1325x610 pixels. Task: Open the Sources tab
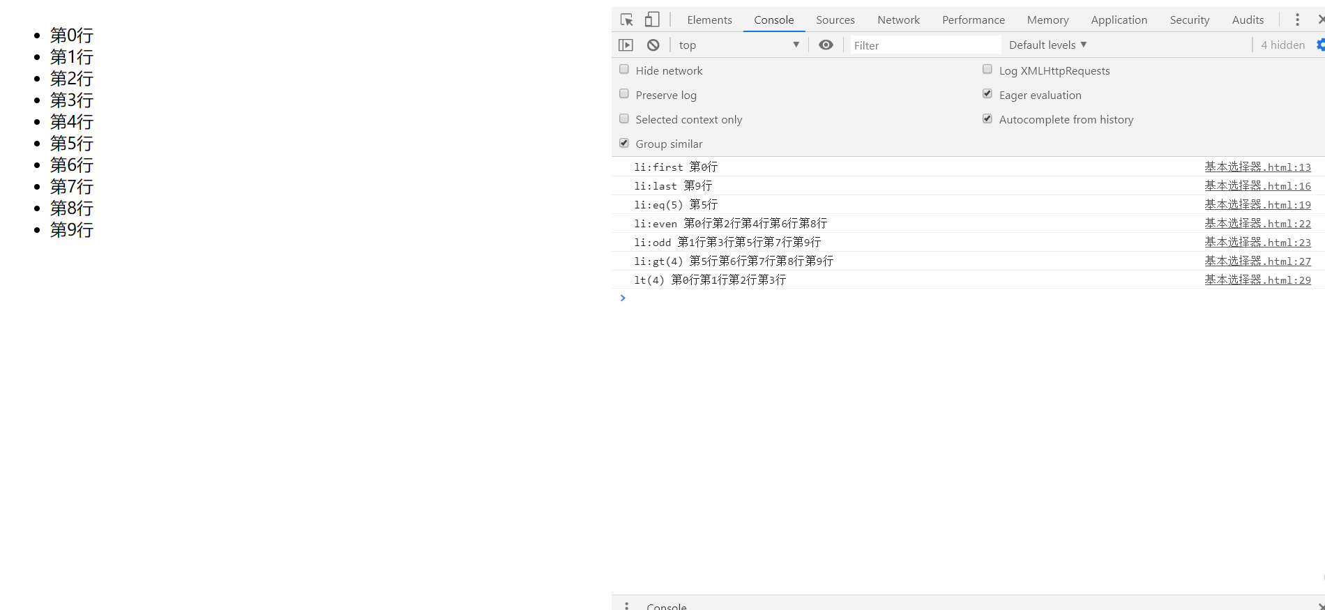pos(835,20)
